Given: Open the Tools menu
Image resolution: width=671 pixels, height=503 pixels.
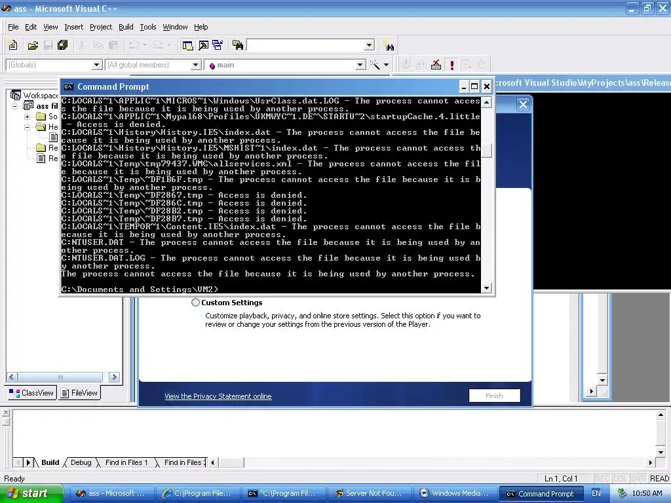Looking at the screenshot, I should click(x=148, y=27).
